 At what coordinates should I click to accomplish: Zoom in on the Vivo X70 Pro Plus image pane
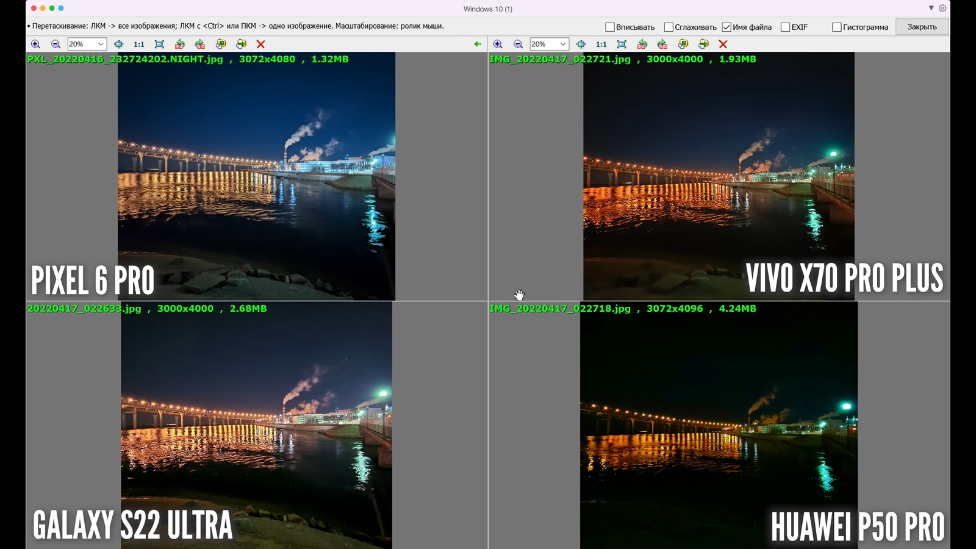pyautogui.click(x=498, y=44)
